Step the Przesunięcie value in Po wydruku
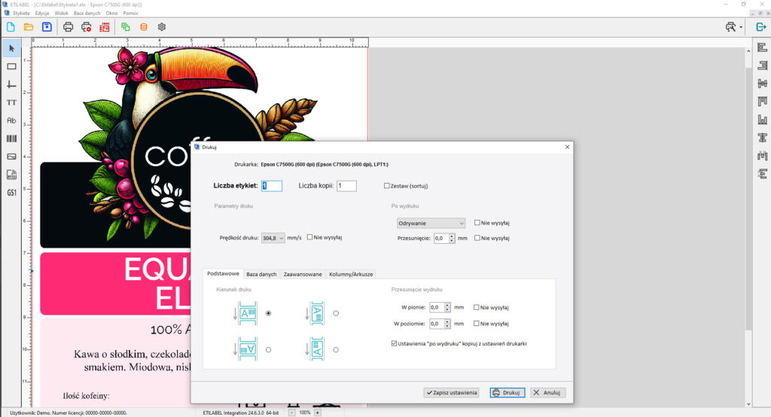The image size is (771, 417). pyautogui.click(x=452, y=238)
